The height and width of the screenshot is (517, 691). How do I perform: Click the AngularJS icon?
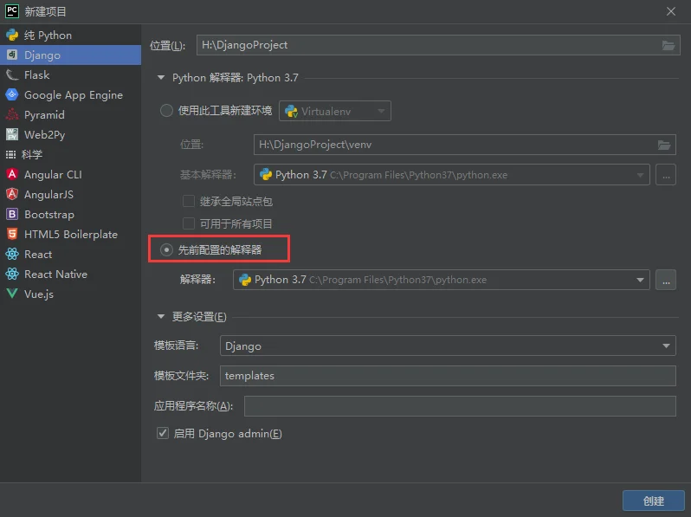12,194
